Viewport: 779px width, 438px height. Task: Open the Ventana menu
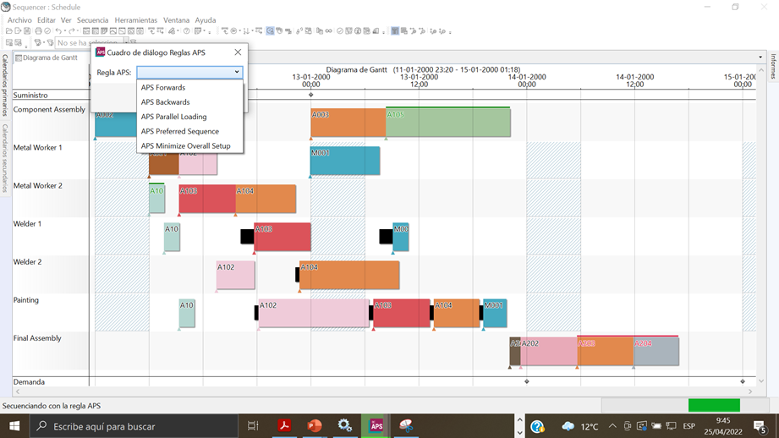pos(176,19)
